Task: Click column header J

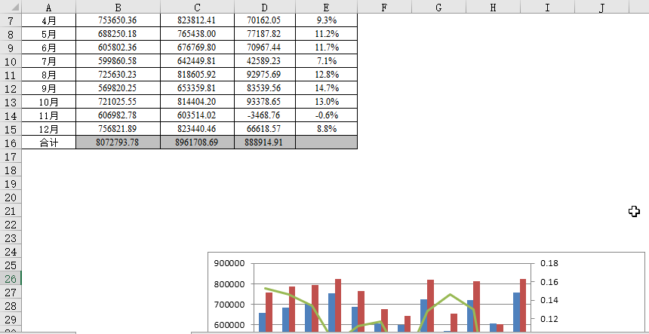Action: tap(601, 8)
